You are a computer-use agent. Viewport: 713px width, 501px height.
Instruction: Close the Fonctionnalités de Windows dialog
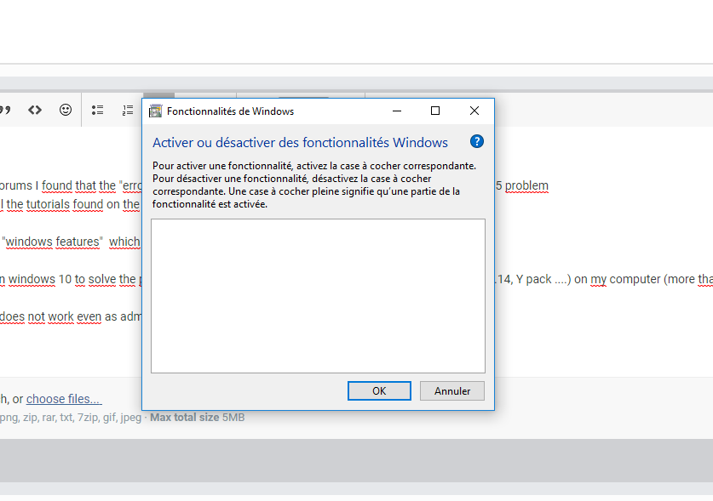474,111
